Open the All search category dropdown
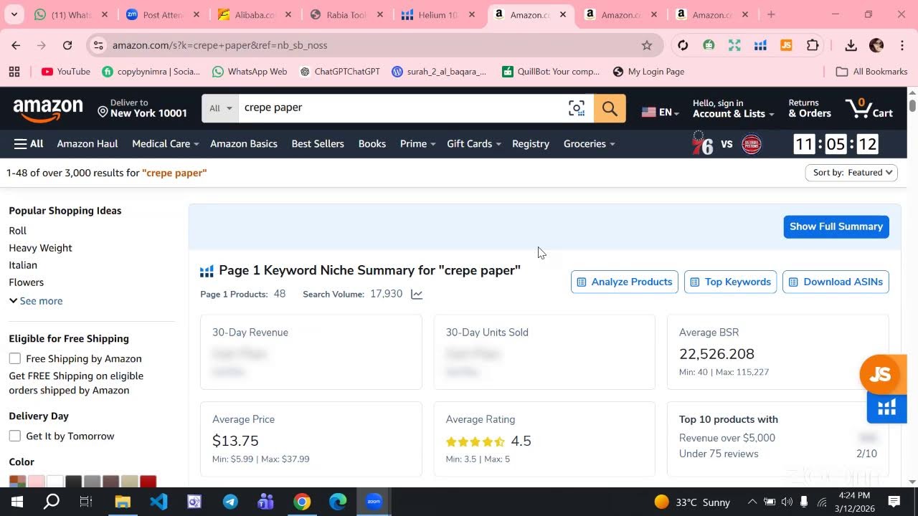Viewport: 918px width, 516px height. click(220, 108)
